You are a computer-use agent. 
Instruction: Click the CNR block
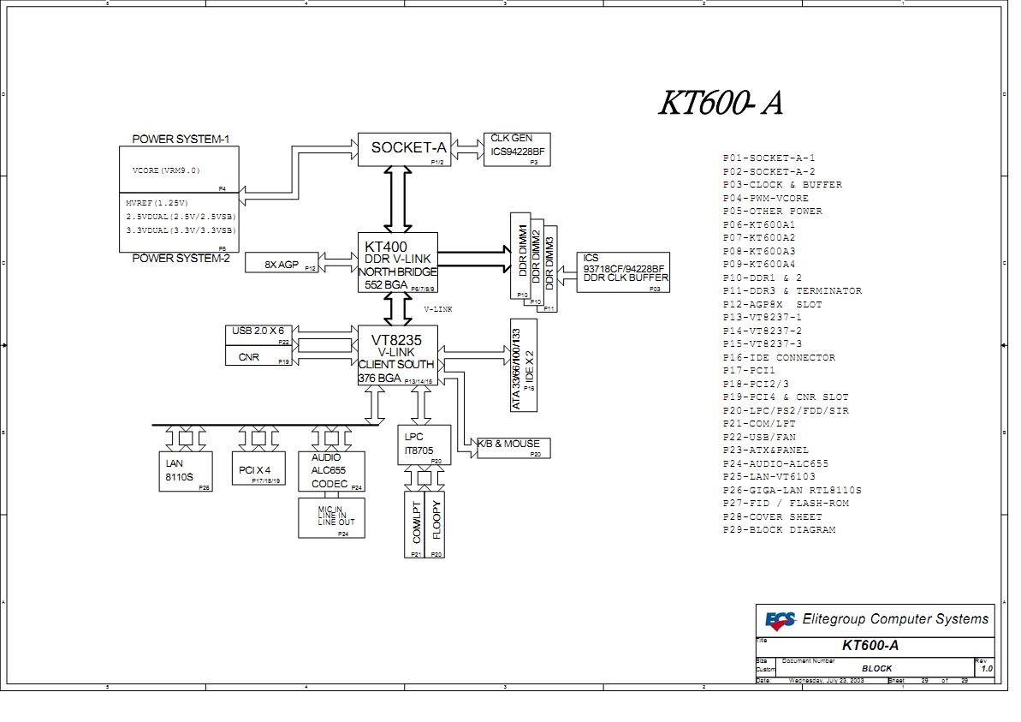[x=258, y=355]
